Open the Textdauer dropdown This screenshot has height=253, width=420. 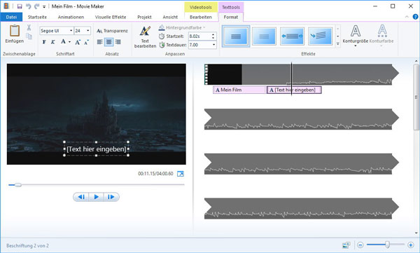[213, 45]
